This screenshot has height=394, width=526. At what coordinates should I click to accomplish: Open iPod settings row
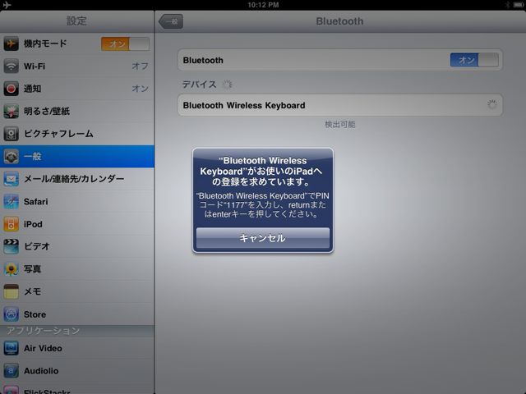pos(76,224)
